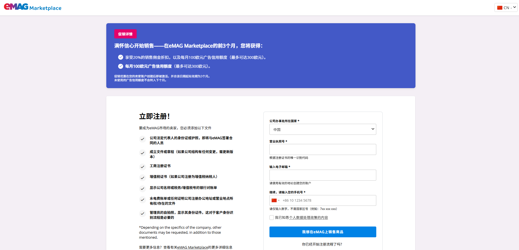Click the check icon beside 公司法定代表人的身份证或护照

click(x=142, y=139)
